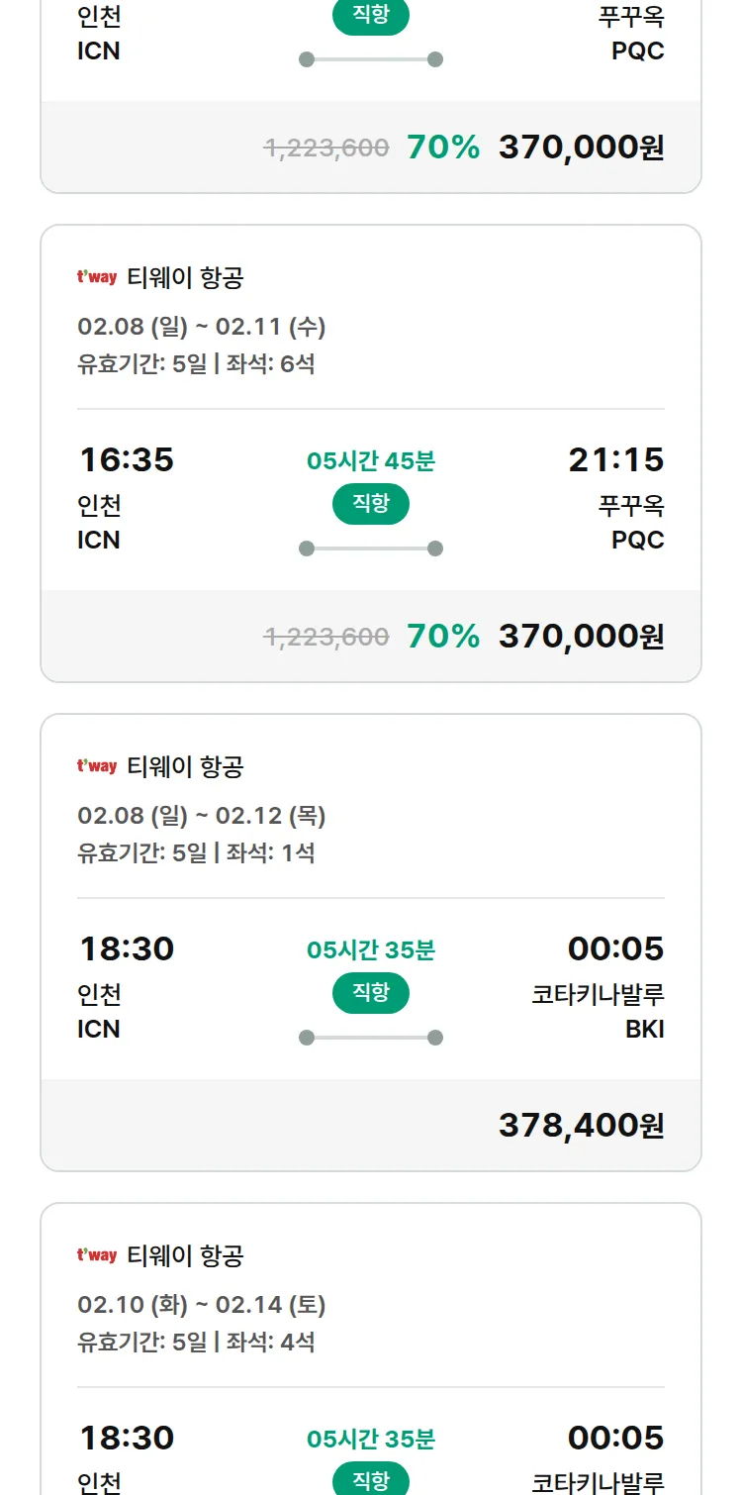742x1495 pixels.
Task: Open 02.10 (화) ~ 02.14 (토) date range
Action: click(x=202, y=1305)
